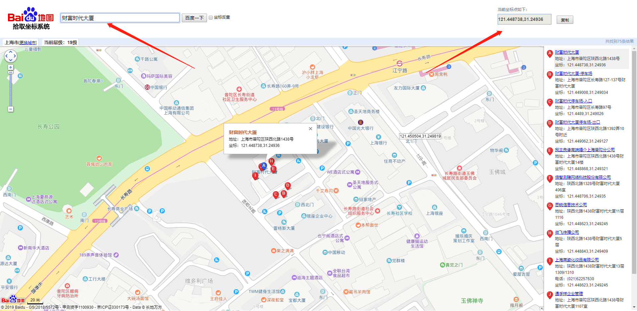The height and width of the screenshot is (311, 637).
Task: Select red marker A on the map
Action: (x=263, y=166)
